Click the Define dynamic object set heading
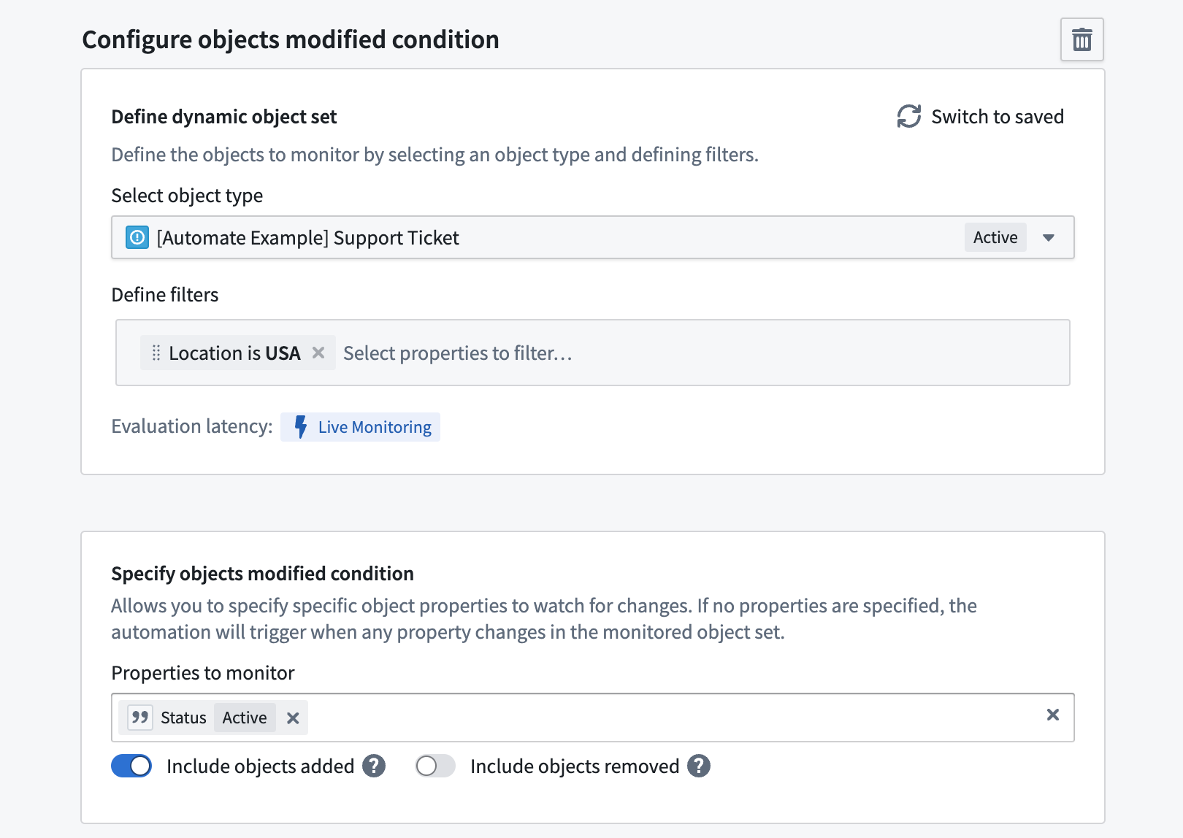Image resolution: width=1183 pixels, height=838 pixels. click(x=224, y=117)
